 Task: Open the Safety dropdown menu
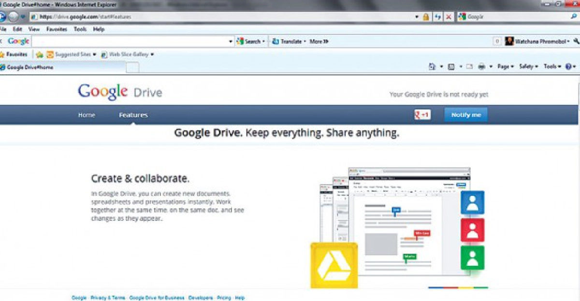tap(528, 67)
